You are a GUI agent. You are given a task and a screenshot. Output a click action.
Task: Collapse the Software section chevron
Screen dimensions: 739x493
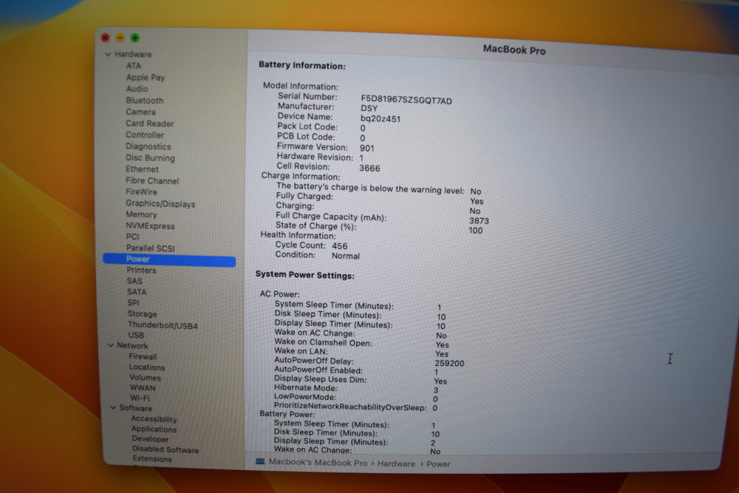point(113,408)
